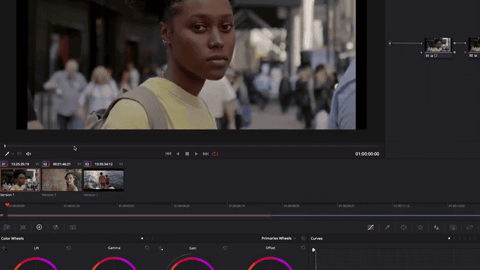Click the Version 1 label under clip 02
Viewport: 480px width, 270px height.
tap(49, 195)
